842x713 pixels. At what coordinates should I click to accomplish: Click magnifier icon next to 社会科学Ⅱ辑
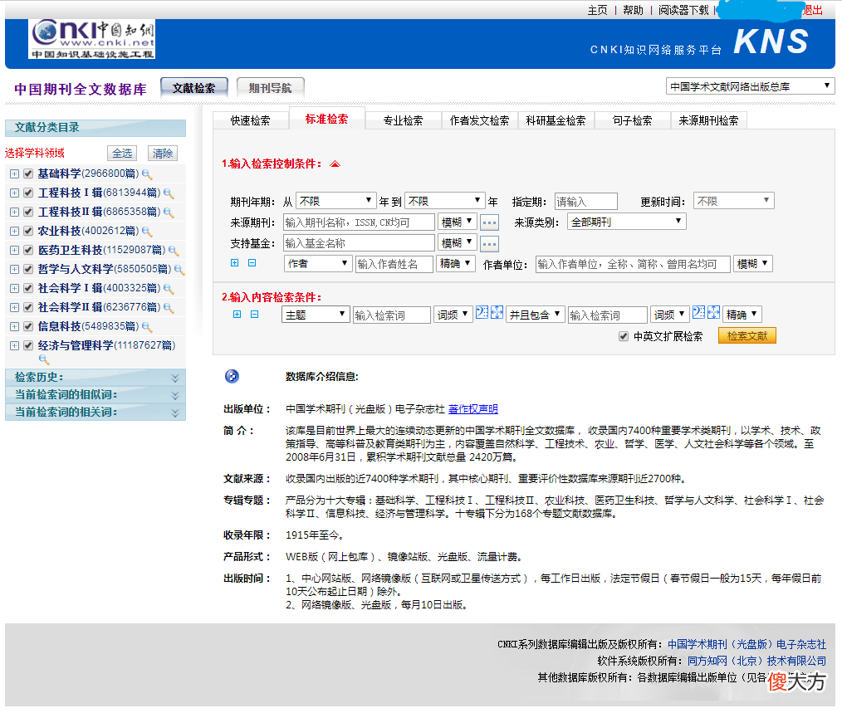169,308
